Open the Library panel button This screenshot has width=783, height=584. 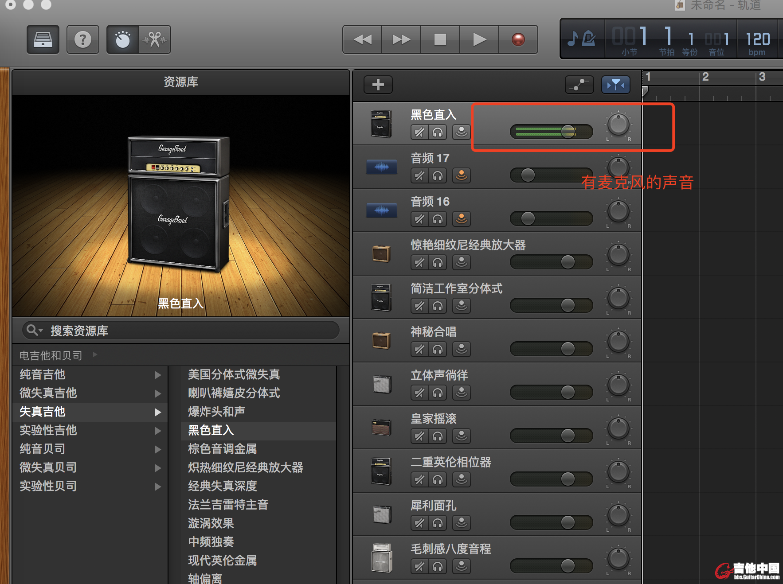click(43, 39)
